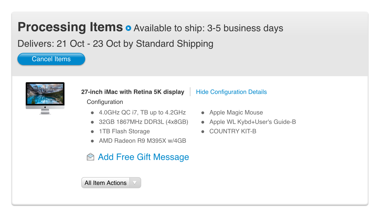380x217 pixels.
Task: Select the 4.0GHz QC i7 processor entry
Action: click(142, 112)
